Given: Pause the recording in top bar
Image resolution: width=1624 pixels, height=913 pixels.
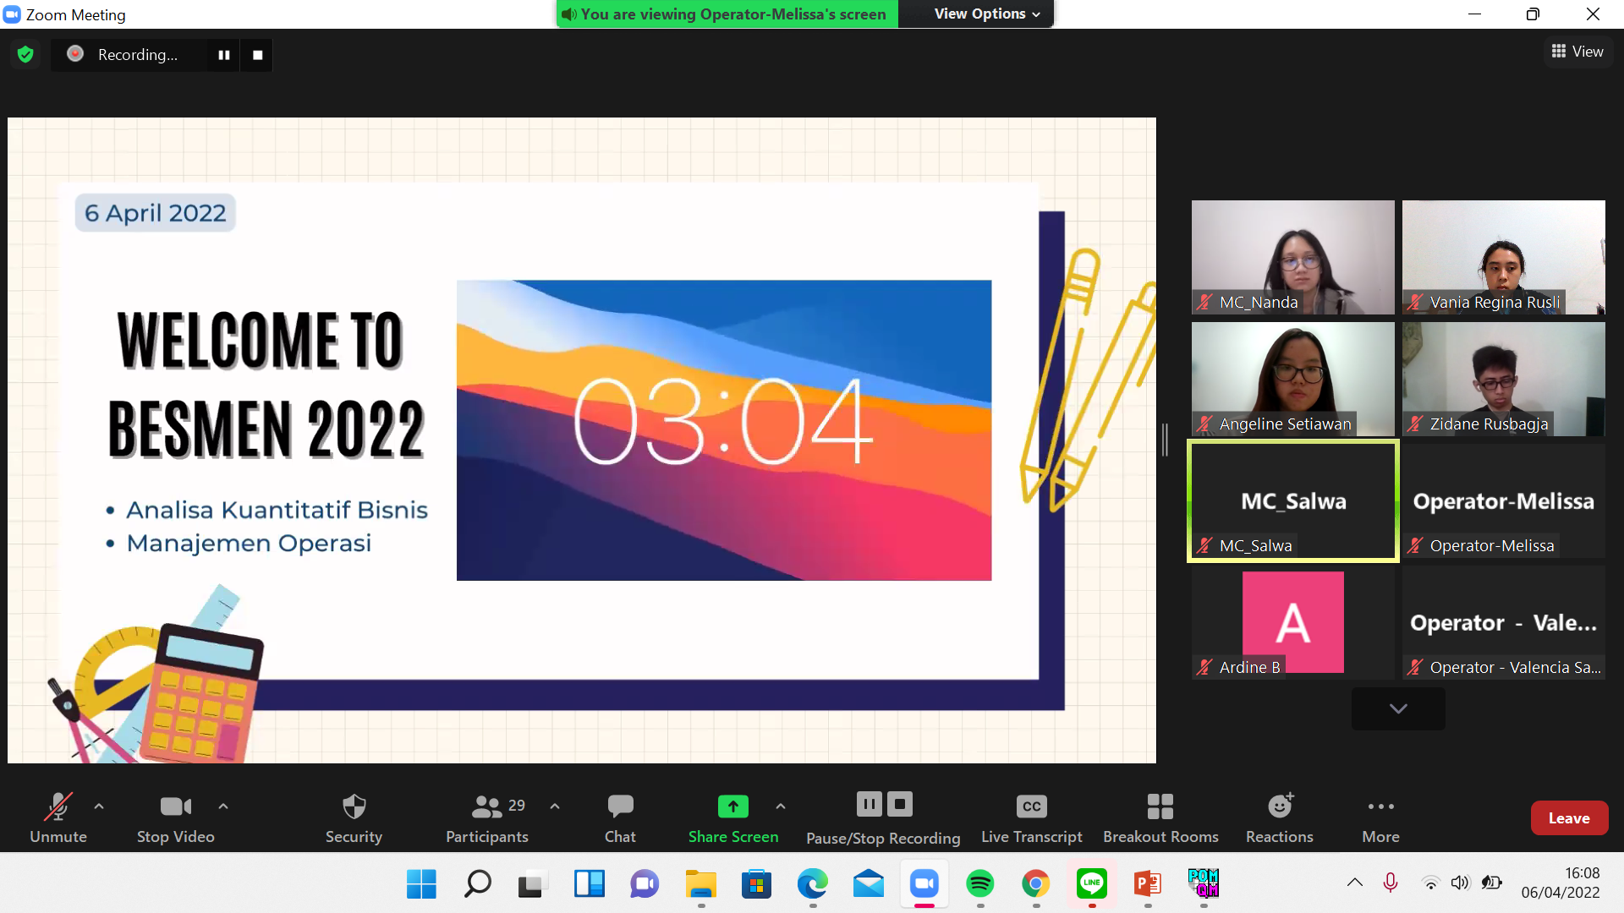Looking at the screenshot, I should click(224, 55).
